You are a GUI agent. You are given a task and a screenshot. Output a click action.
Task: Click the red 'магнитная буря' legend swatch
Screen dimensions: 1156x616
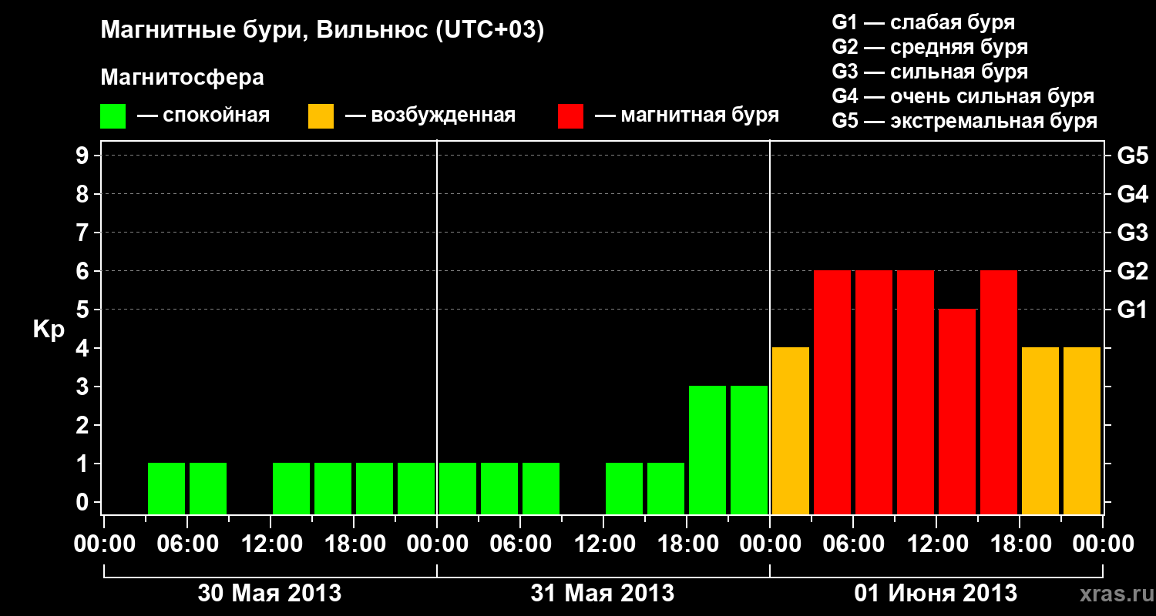(x=570, y=116)
